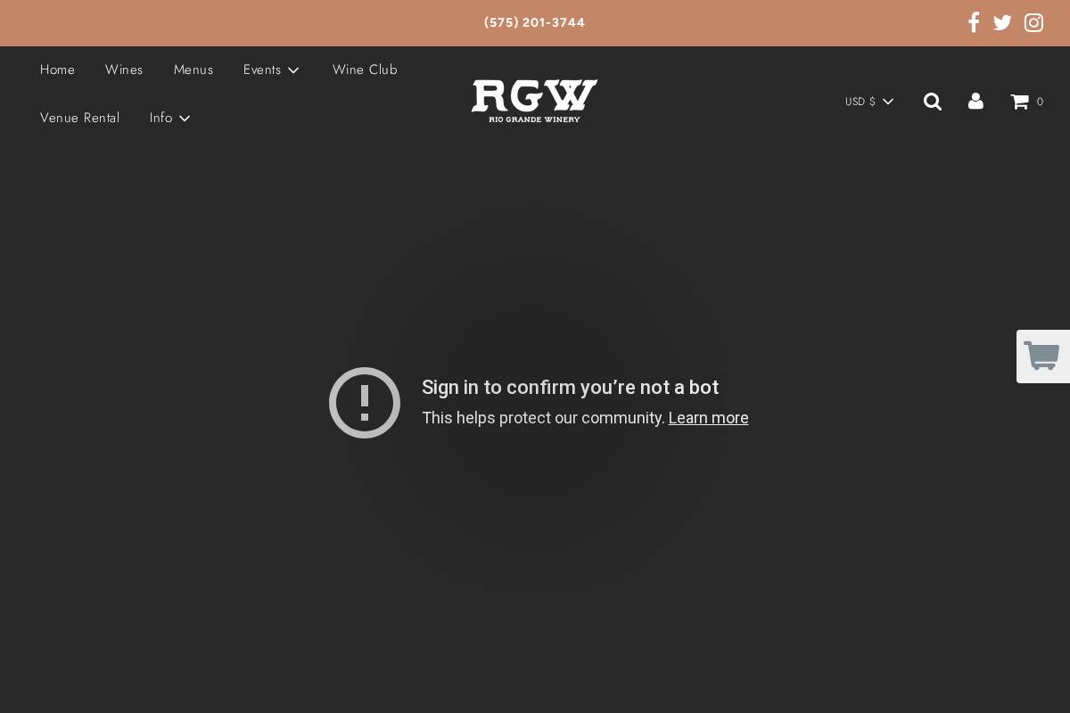Call the winery phone number
Screen dimensions: 1070x713
point(534,22)
